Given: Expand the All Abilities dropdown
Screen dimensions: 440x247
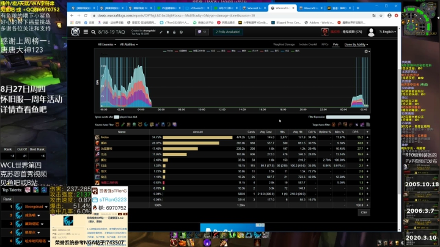Looking at the screenshot, I should pyautogui.click(x=129, y=45).
